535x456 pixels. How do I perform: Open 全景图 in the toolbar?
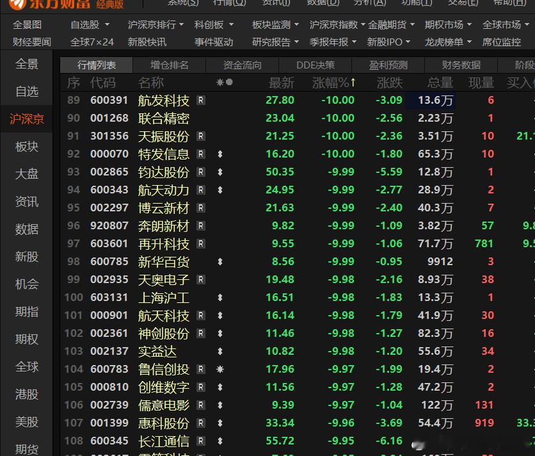pyautogui.click(x=27, y=24)
